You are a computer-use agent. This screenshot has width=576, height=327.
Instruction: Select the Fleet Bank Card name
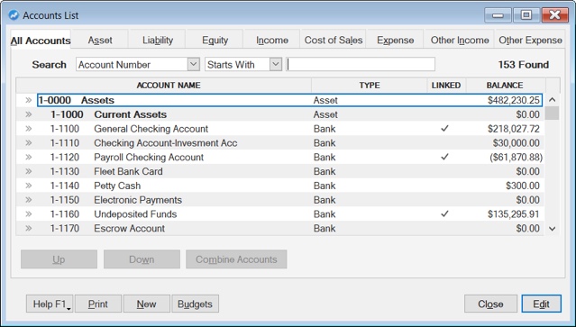coord(128,171)
